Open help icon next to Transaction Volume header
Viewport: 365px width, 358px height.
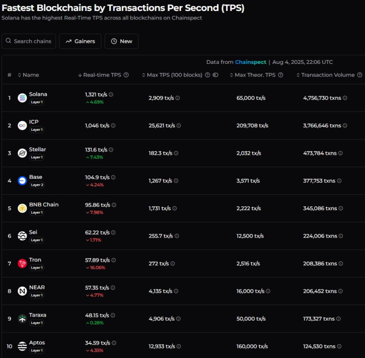[x=359, y=75]
